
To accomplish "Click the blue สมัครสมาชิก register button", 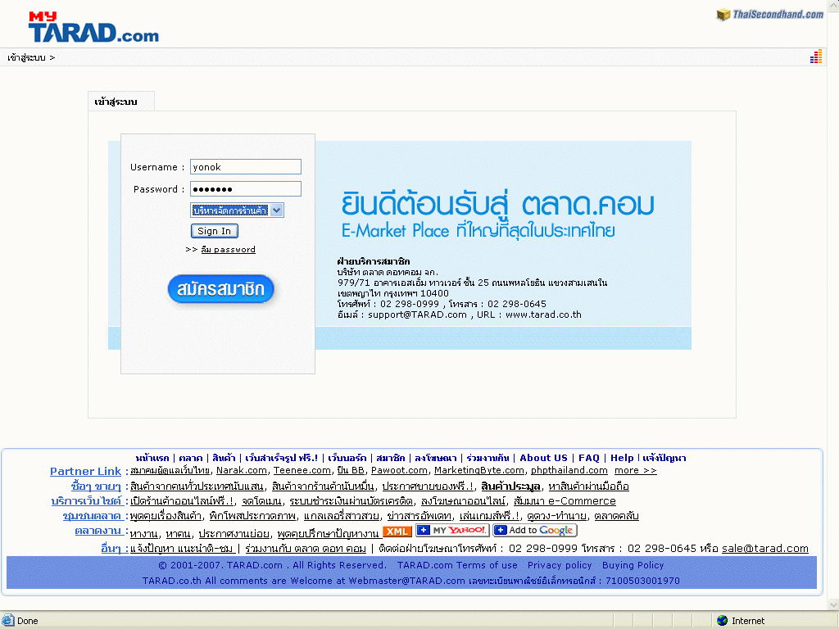I will pyautogui.click(x=220, y=289).
